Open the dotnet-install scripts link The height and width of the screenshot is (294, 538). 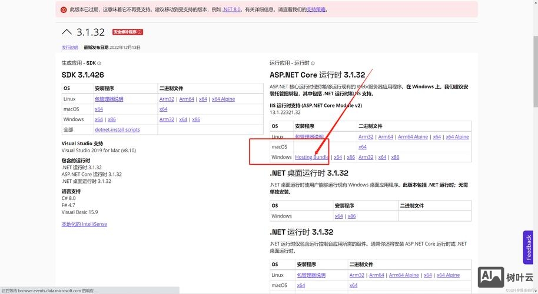tap(117, 130)
